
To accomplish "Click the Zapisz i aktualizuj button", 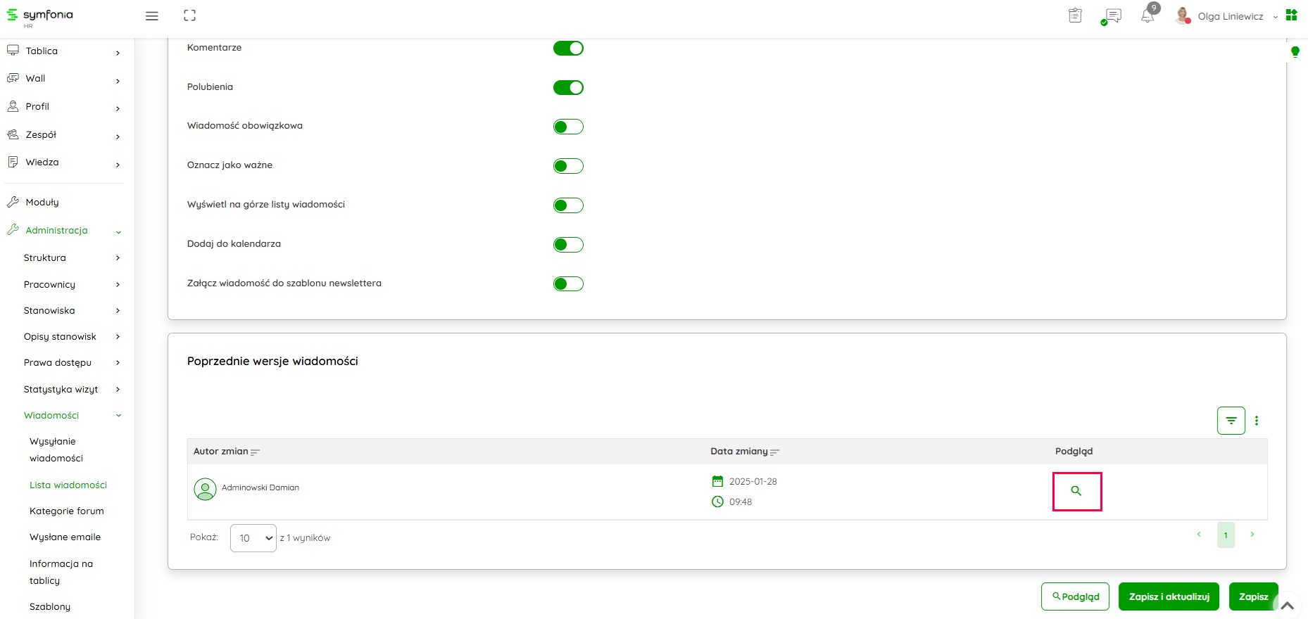I will tap(1169, 596).
